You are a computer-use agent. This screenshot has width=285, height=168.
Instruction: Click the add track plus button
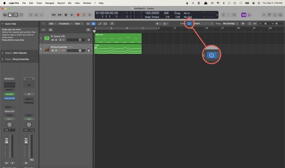coord(43,30)
